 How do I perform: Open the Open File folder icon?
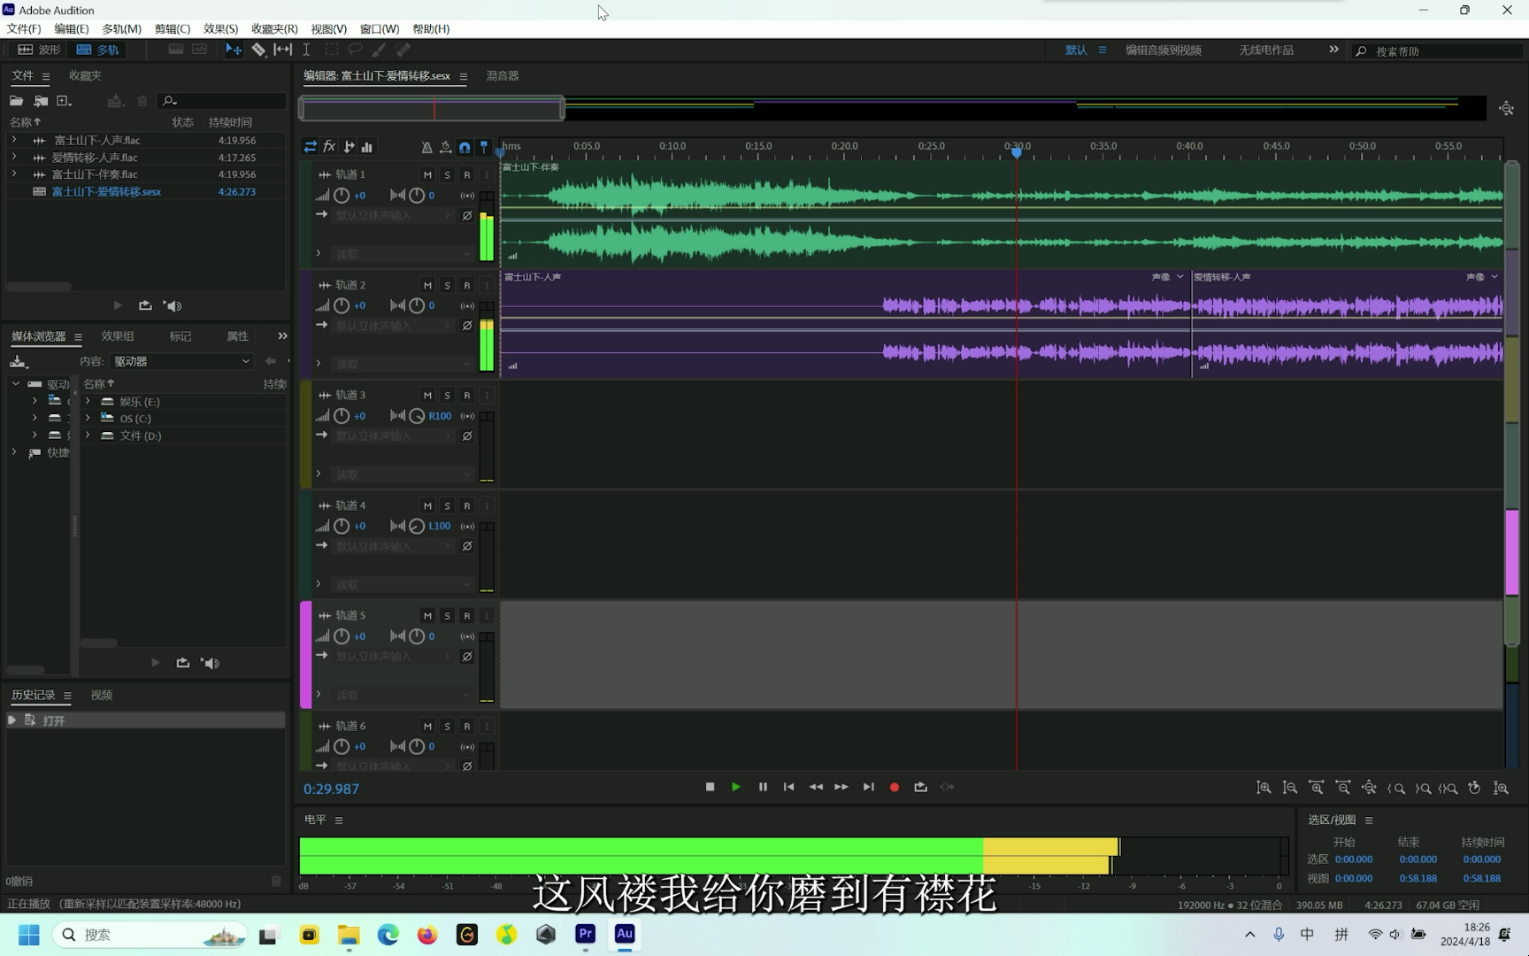point(16,101)
